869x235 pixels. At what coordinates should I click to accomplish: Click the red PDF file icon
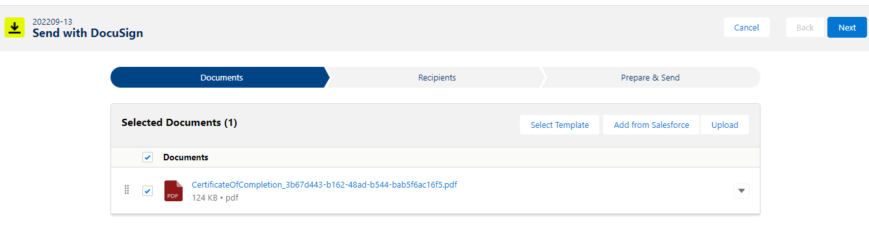pos(174,191)
